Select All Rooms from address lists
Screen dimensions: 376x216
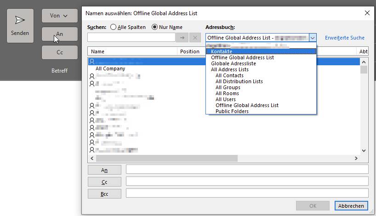coord(227,93)
